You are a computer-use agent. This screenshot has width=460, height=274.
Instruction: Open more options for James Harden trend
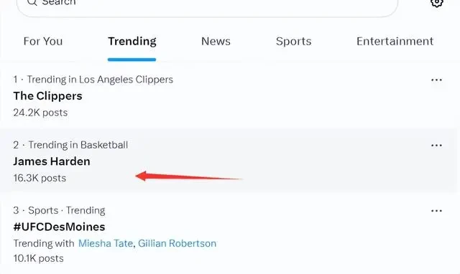coord(436,146)
